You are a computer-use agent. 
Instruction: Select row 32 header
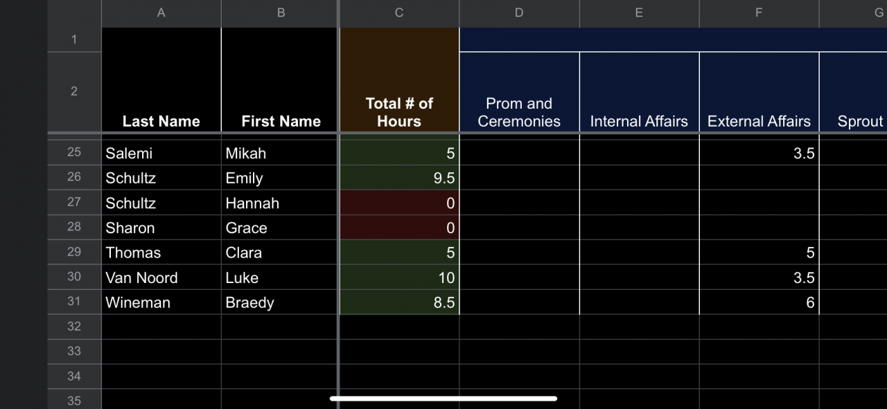(x=74, y=327)
